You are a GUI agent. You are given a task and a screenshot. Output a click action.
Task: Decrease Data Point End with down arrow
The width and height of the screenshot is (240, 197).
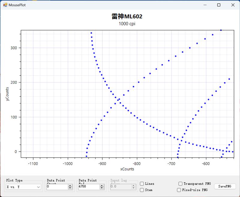pos(102,188)
